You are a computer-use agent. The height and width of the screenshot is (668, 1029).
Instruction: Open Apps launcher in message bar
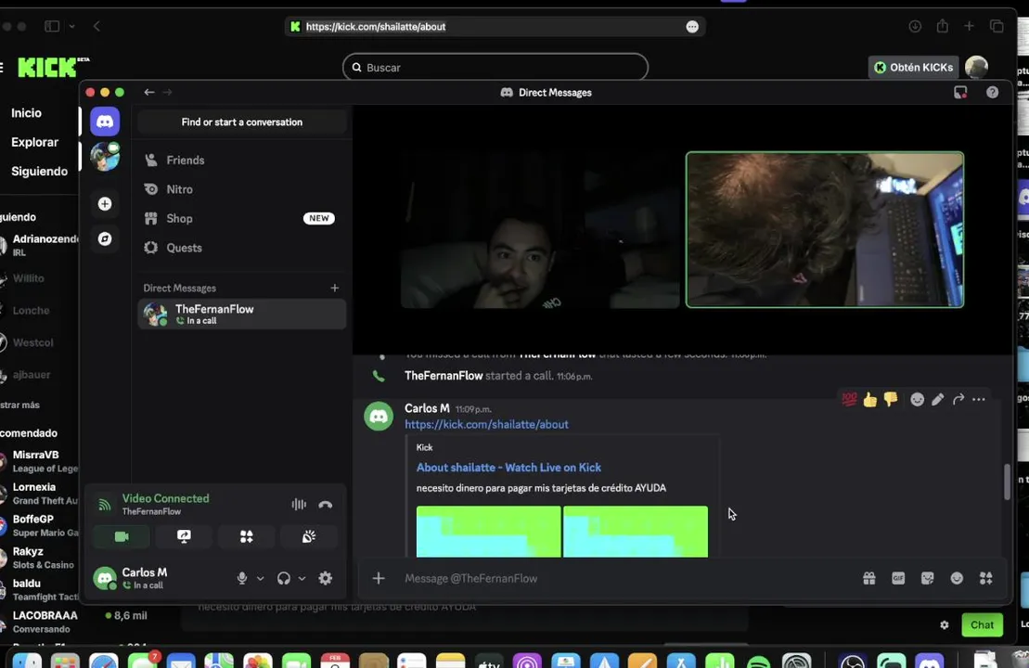click(985, 578)
